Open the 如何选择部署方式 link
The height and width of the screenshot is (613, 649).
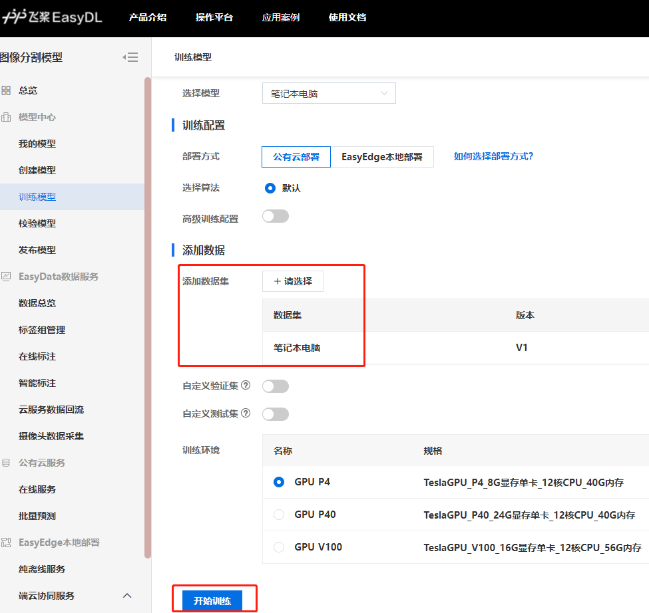(493, 156)
